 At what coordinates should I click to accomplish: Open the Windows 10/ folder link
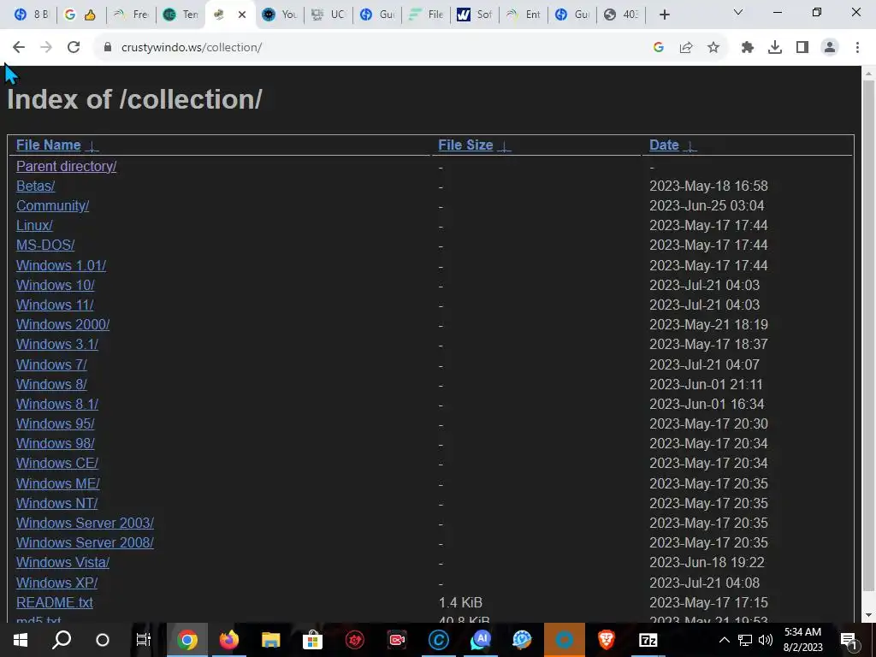(56, 285)
